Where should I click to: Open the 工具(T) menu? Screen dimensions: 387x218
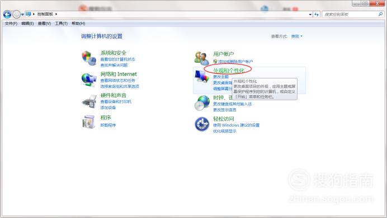(61, 24)
